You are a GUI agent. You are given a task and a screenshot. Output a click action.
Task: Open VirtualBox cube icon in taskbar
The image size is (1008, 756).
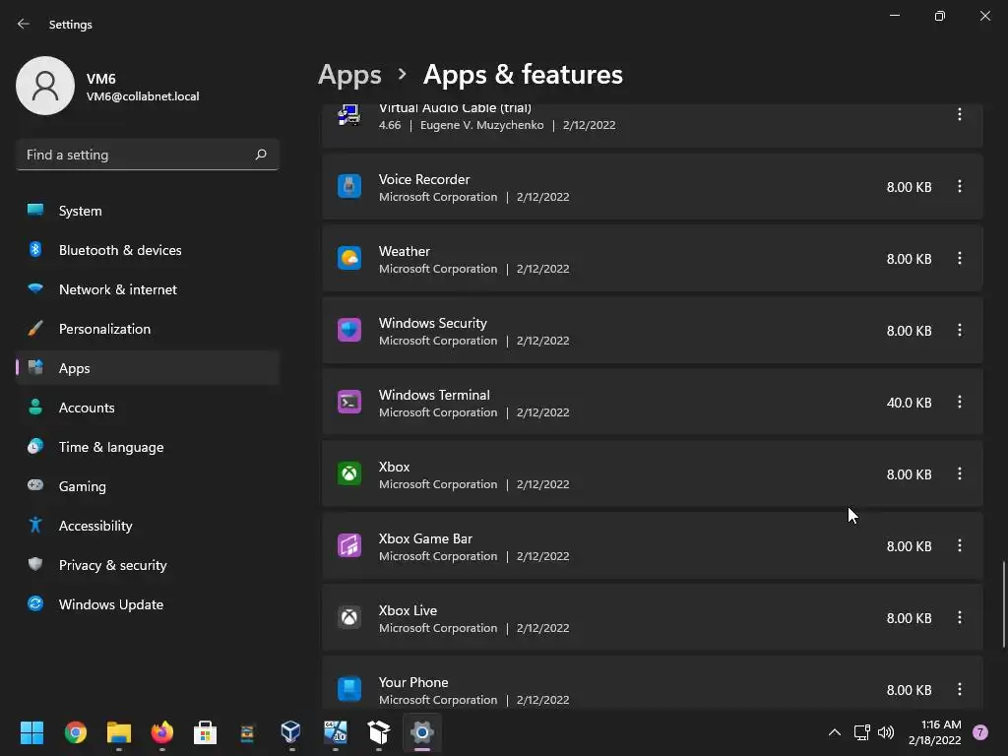click(x=291, y=732)
